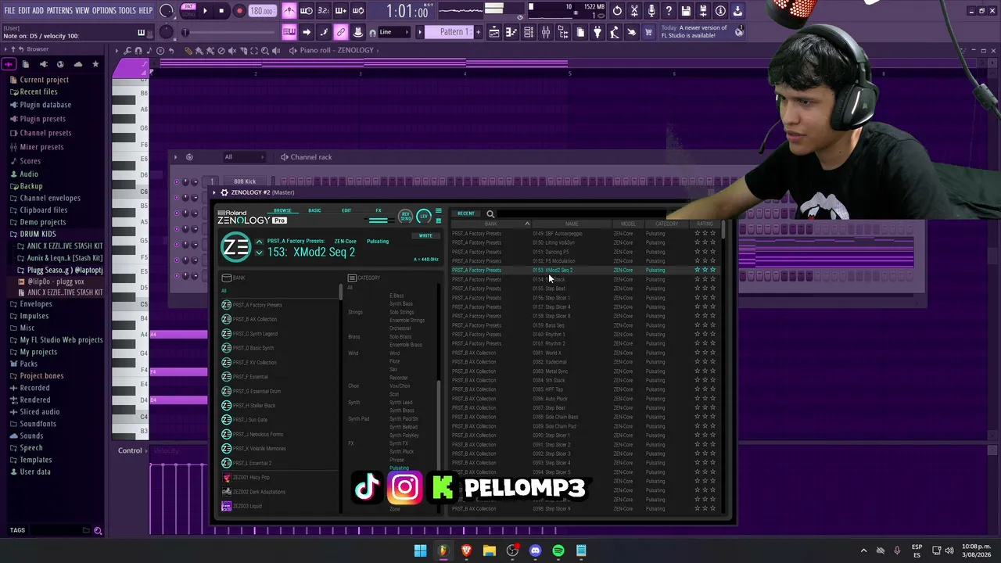
Task: Expand the Mixer presets folder
Action: (x=41, y=147)
